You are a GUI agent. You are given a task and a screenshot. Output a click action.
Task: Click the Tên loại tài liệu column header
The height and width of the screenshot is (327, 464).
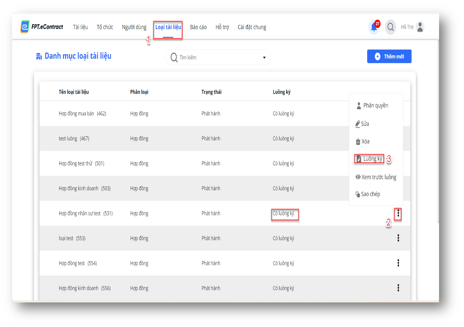(x=74, y=92)
